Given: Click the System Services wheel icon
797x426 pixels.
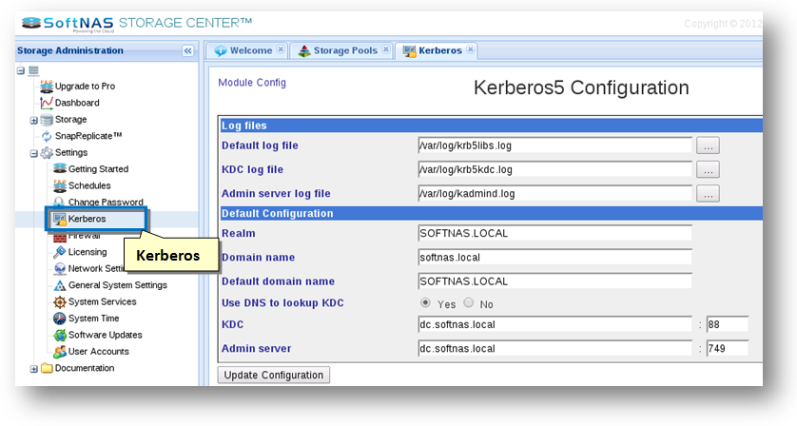Looking at the screenshot, I should 60,302.
